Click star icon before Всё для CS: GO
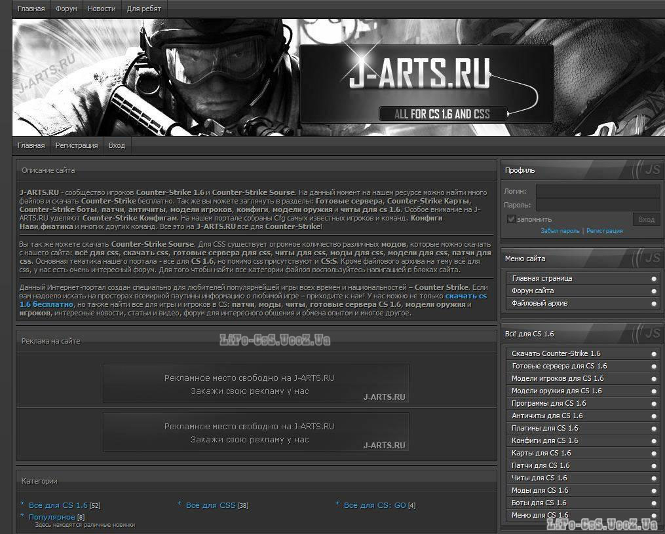This screenshot has width=665, height=534. (337, 503)
